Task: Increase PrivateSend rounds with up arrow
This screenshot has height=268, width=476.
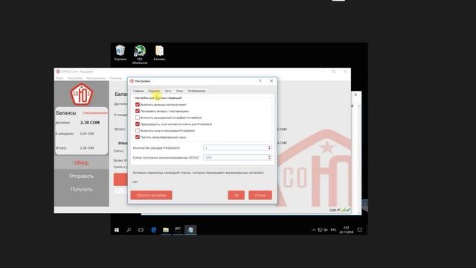Action: pyautogui.click(x=269, y=147)
